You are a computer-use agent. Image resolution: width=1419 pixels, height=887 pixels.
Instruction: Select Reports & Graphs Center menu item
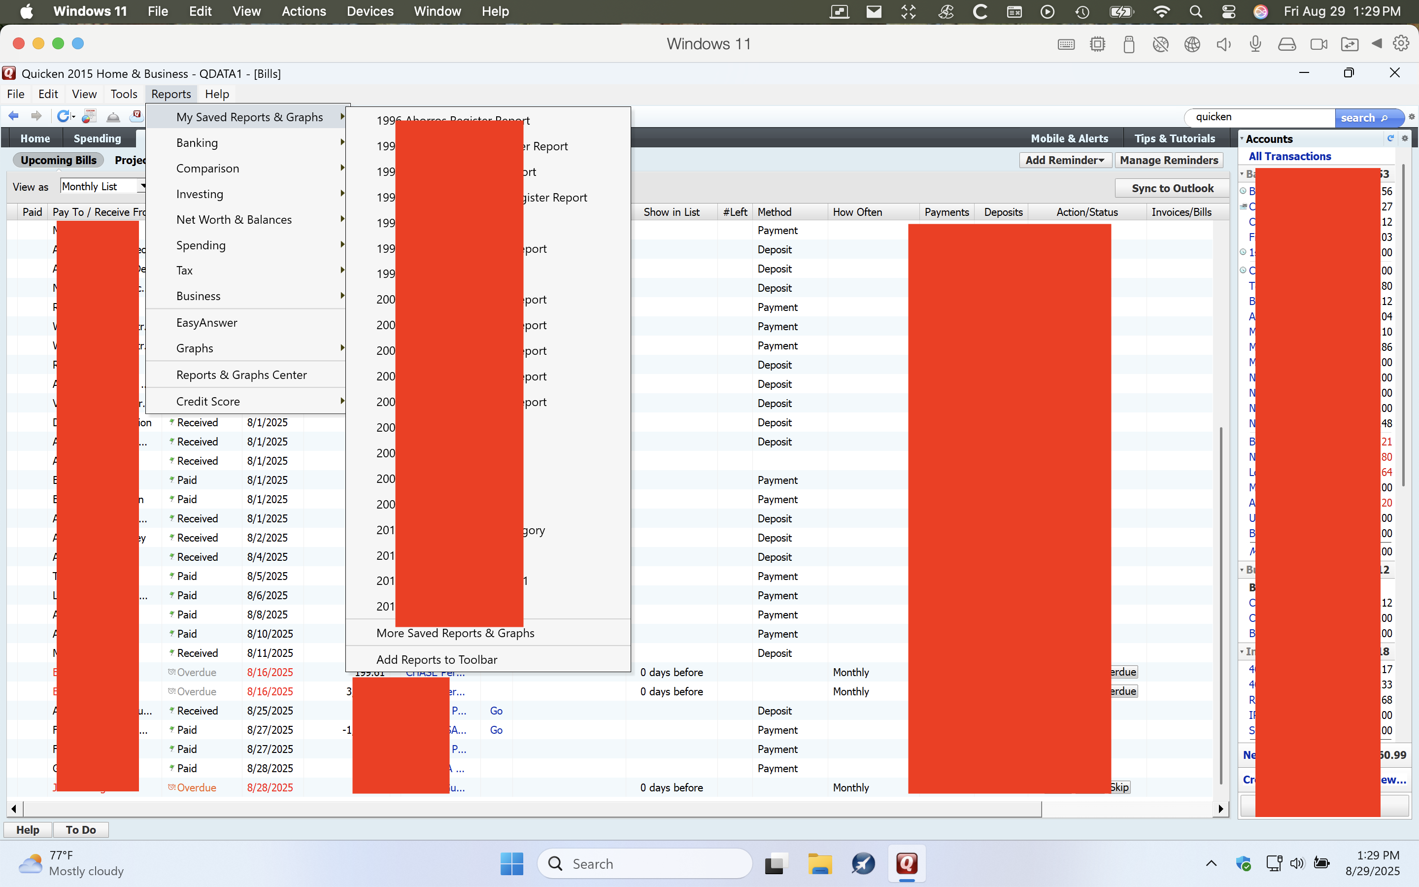(241, 375)
